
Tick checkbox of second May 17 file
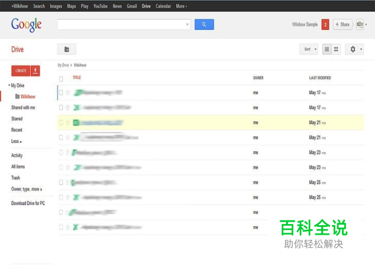(x=61, y=108)
